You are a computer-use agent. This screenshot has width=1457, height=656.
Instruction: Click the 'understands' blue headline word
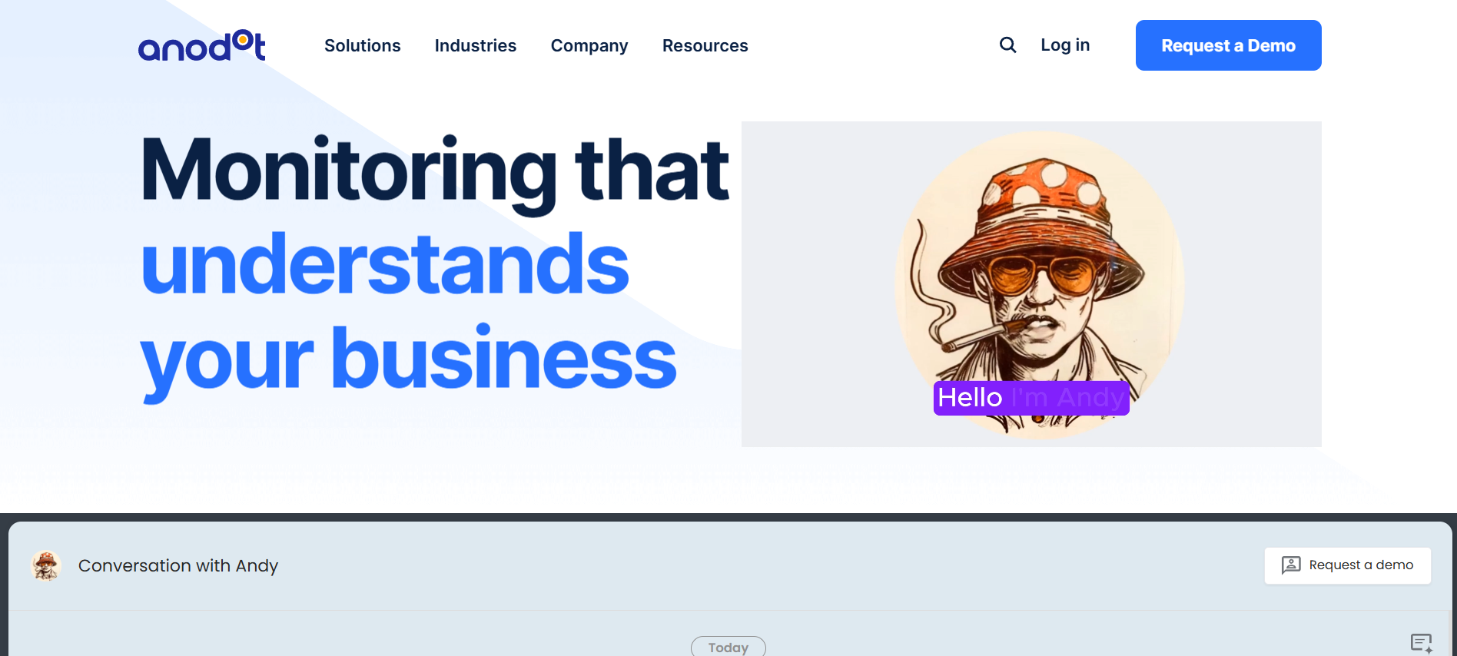385,263
